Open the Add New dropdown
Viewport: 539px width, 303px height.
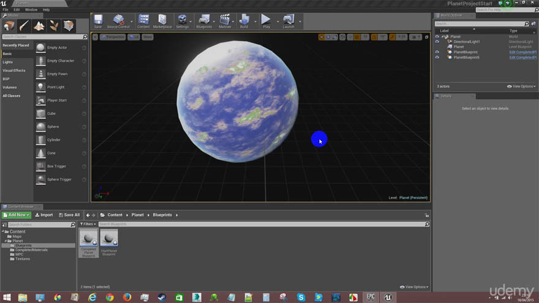point(16,215)
